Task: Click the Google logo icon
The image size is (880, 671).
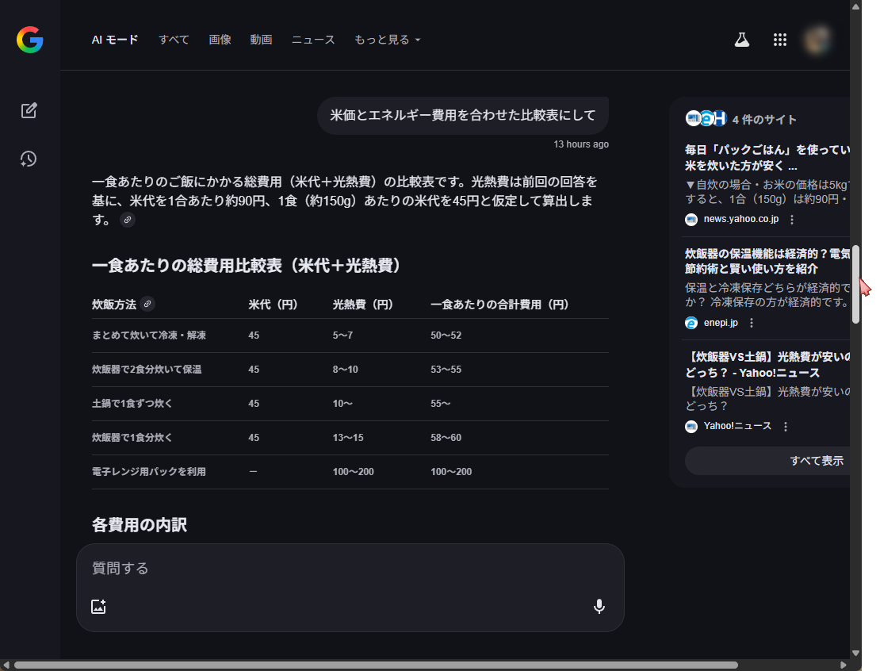Action: pyautogui.click(x=29, y=40)
